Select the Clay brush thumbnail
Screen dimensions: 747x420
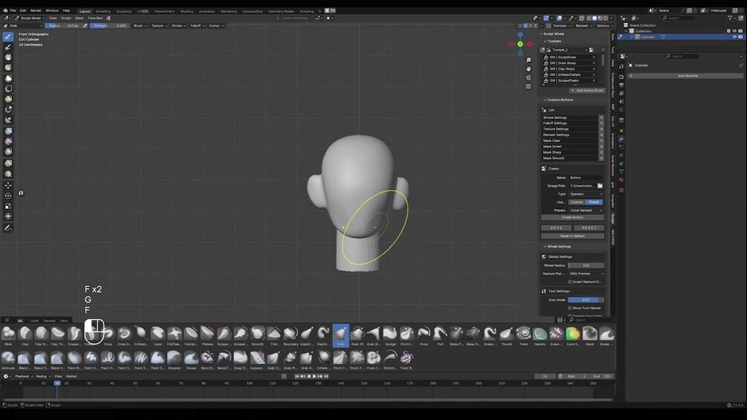tap(25, 335)
